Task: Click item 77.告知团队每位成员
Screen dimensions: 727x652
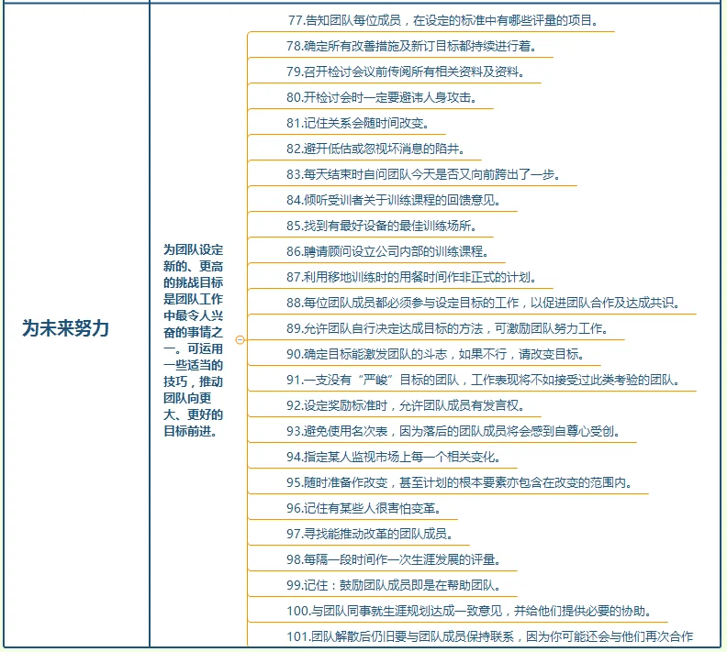Action: (444, 20)
